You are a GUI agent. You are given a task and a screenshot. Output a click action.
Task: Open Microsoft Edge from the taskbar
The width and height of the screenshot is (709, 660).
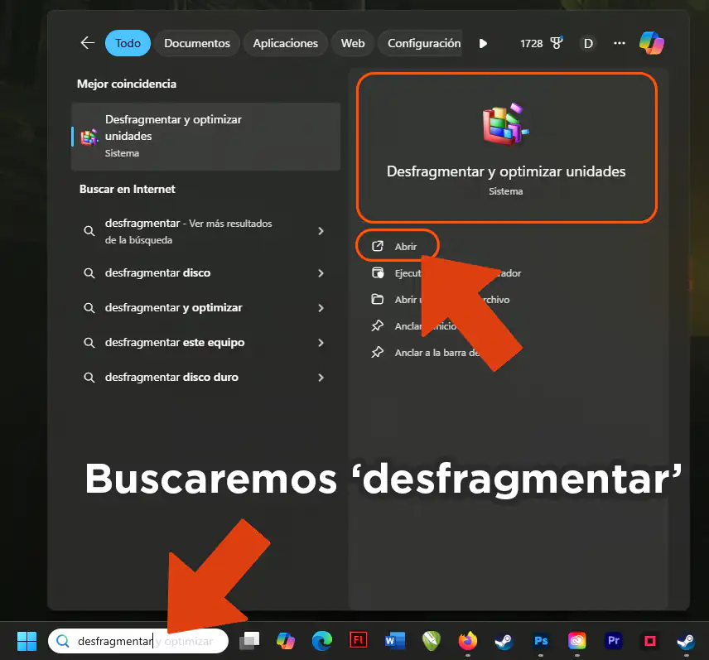click(x=321, y=641)
